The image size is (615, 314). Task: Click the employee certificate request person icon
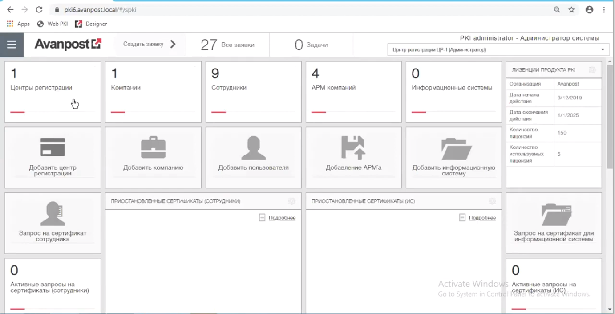pyautogui.click(x=53, y=214)
